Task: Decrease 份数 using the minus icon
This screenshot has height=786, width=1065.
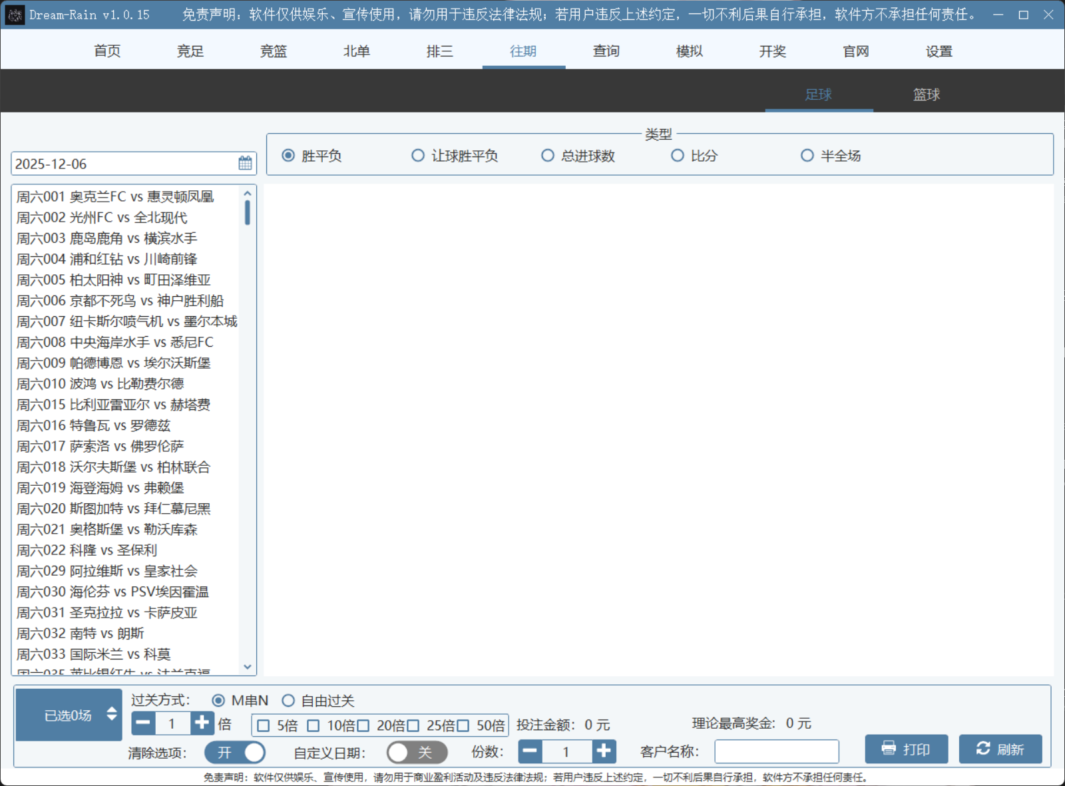Action: coord(529,751)
